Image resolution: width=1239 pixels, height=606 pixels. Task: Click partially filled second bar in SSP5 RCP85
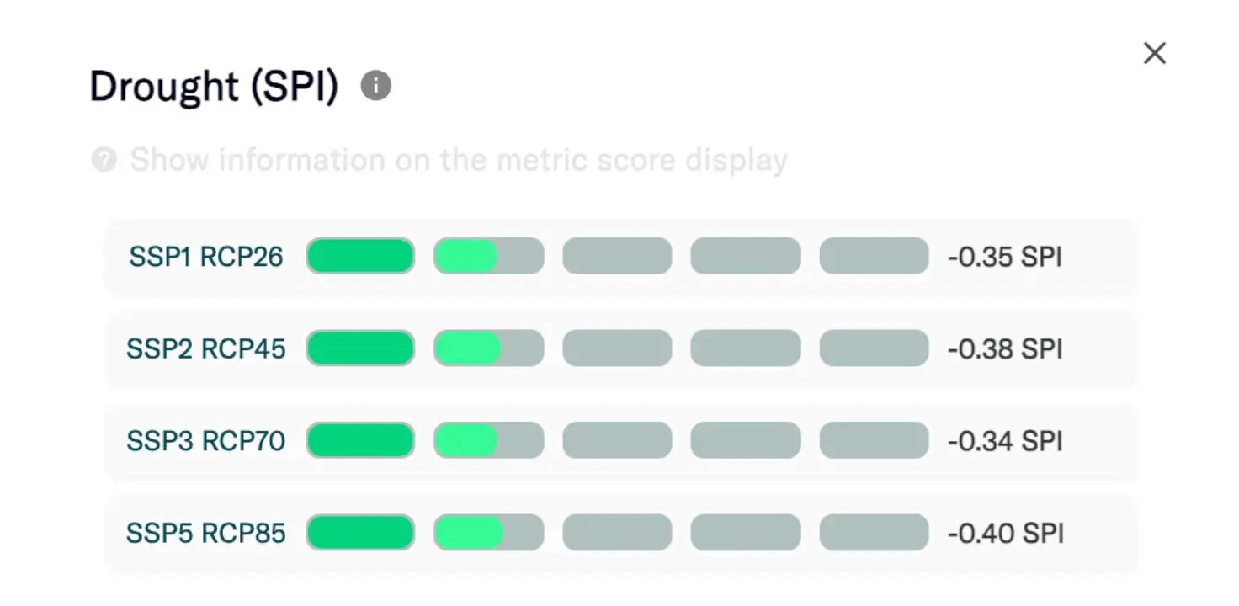click(x=489, y=533)
